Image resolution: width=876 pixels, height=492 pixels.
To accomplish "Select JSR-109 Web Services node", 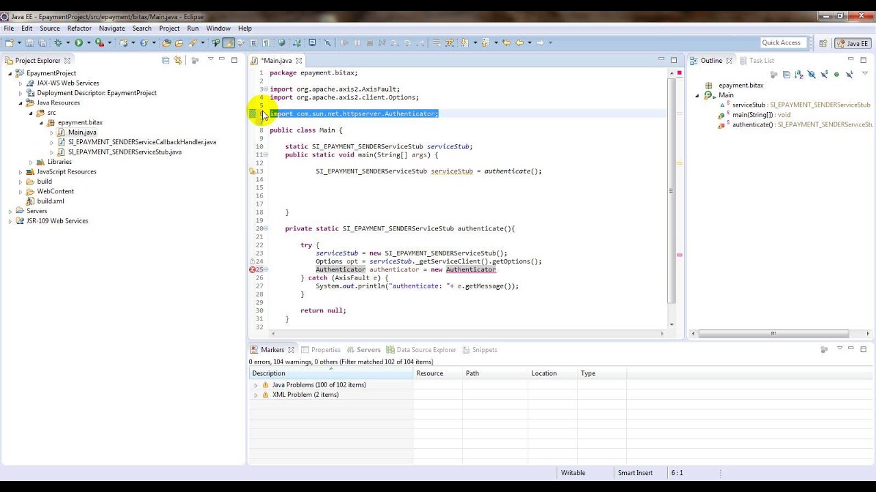I will (x=57, y=221).
